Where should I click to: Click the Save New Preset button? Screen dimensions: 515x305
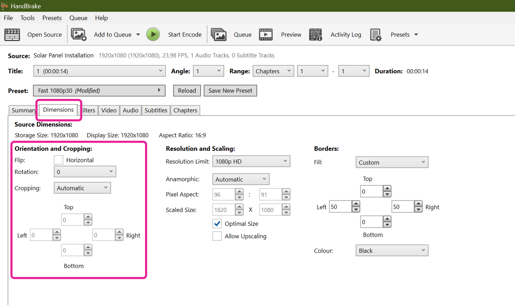[230, 90]
